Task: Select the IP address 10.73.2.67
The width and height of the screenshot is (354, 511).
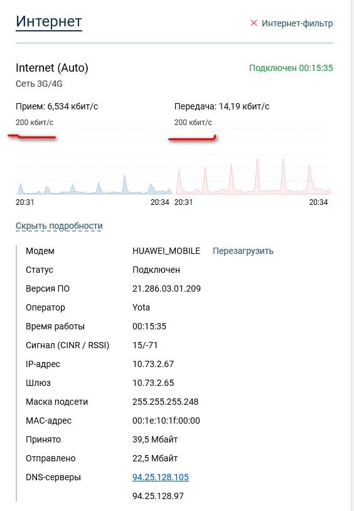Action: tap(153, 364)
